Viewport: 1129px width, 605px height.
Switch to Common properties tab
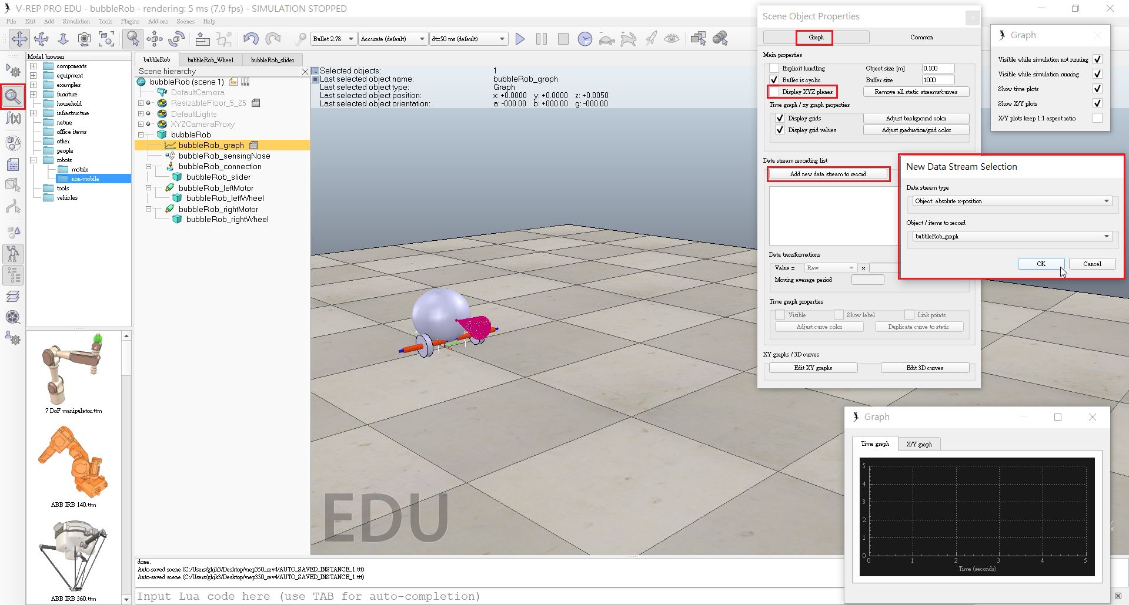[x=921, y=37]
